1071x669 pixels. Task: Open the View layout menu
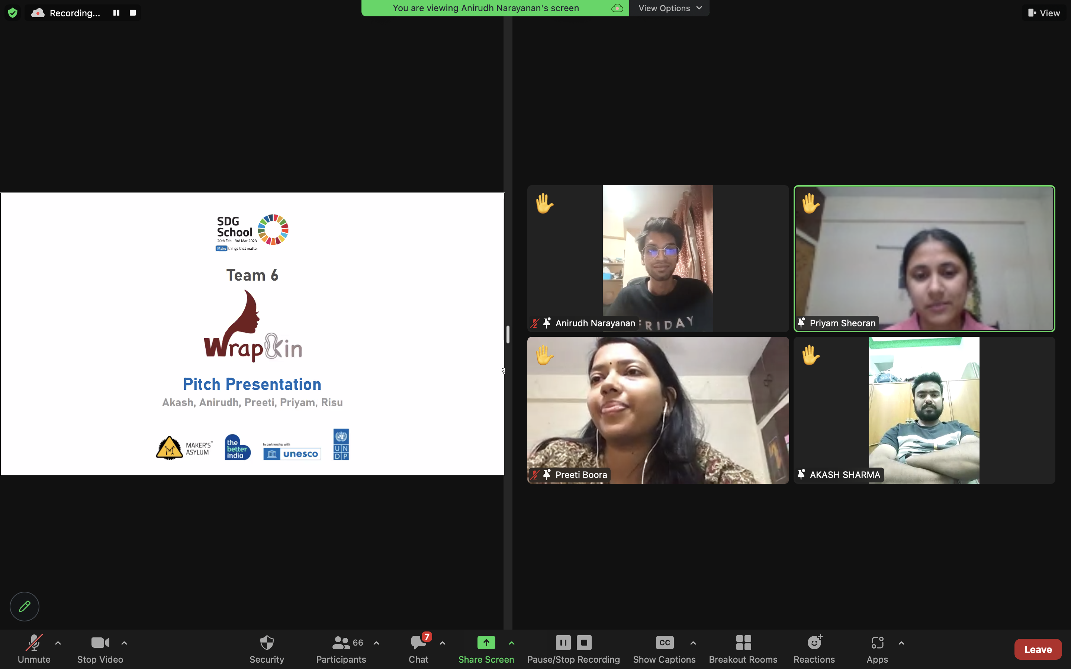click(1044, 13)
